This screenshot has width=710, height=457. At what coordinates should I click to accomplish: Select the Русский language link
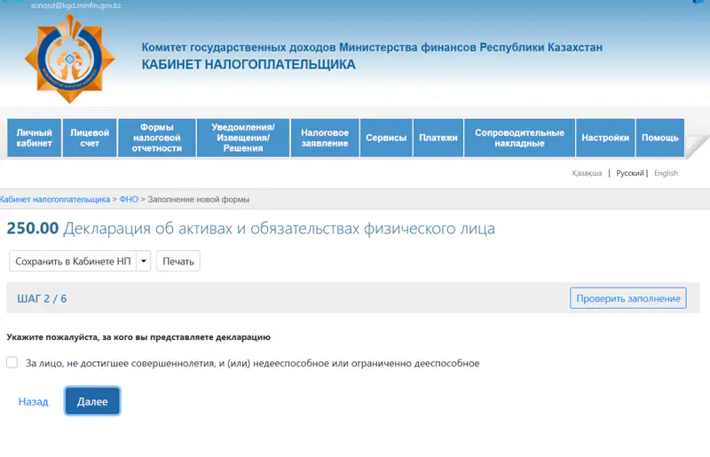click(x=629, y=174)
